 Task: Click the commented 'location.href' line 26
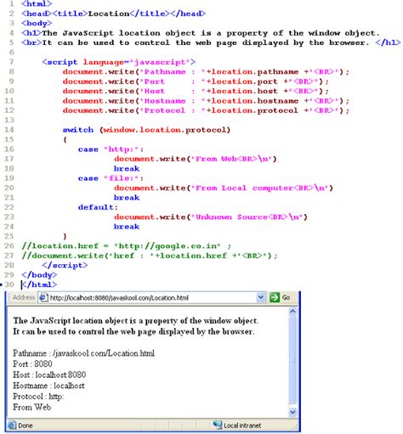[127, 246]
